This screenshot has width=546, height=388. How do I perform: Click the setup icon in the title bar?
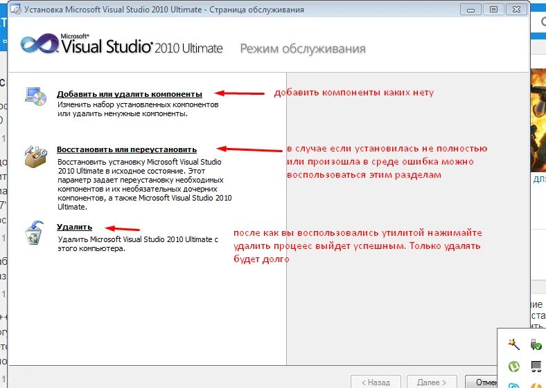tap(15, 9)
